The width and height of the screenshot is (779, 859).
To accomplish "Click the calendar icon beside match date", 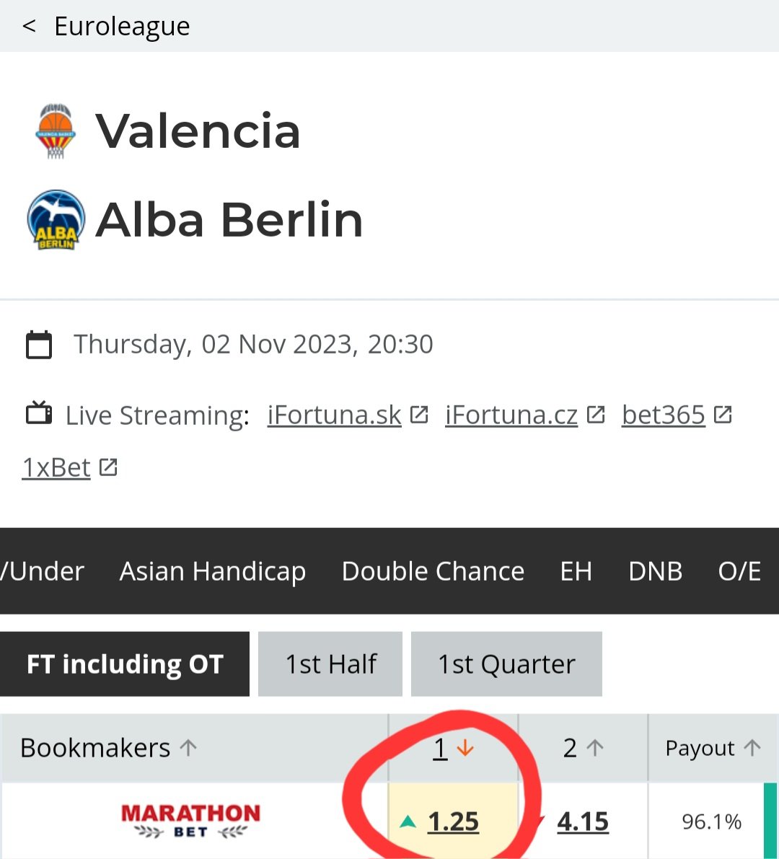I will pos(39,345).
